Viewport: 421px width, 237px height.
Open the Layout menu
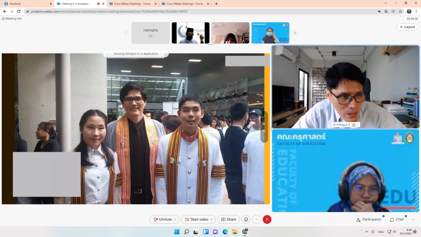click(407, 27)
